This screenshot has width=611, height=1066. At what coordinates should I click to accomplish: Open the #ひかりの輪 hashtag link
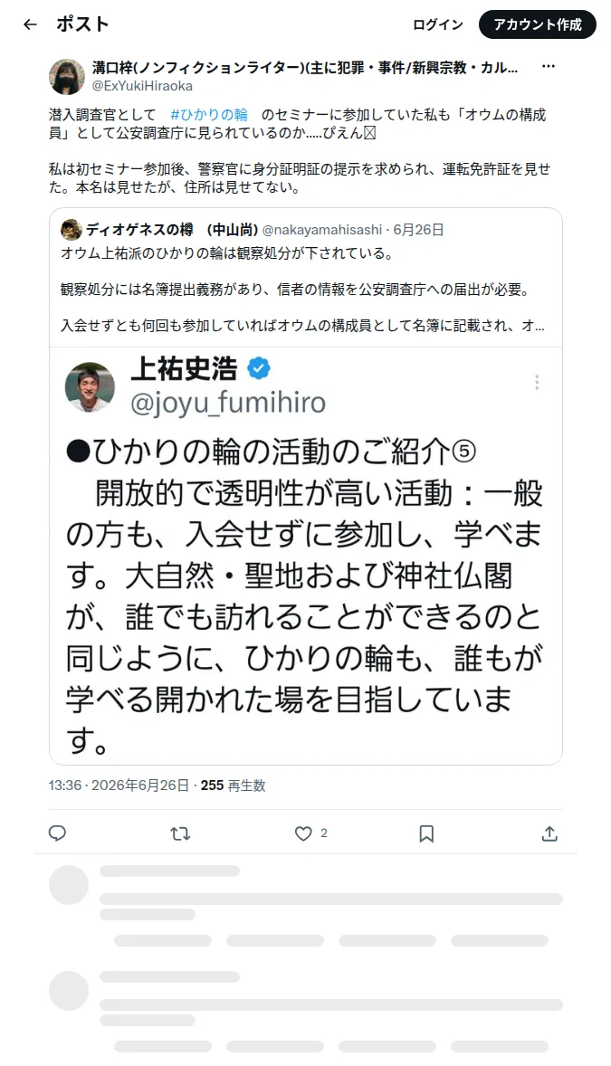coord(209,114)
